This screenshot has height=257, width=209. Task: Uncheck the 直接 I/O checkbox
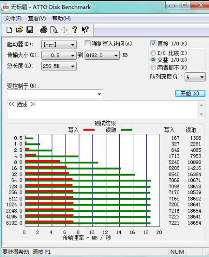click(153, 44)
